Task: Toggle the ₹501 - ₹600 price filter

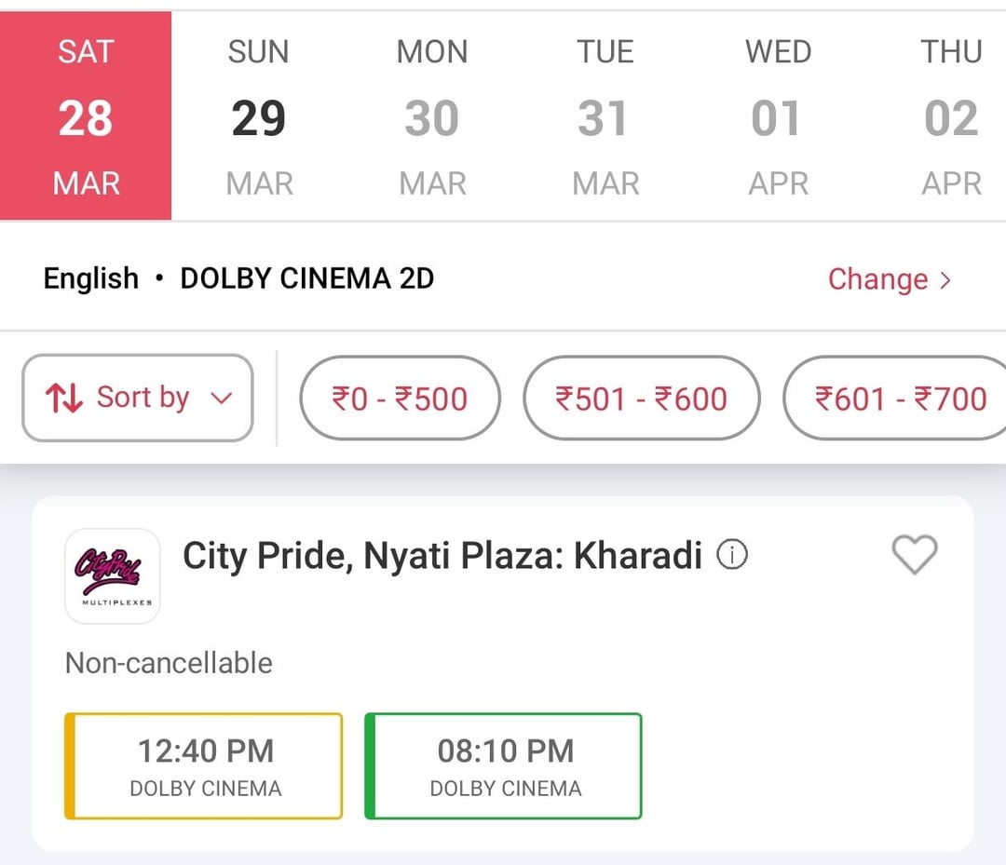Action: tap(641, 399)
